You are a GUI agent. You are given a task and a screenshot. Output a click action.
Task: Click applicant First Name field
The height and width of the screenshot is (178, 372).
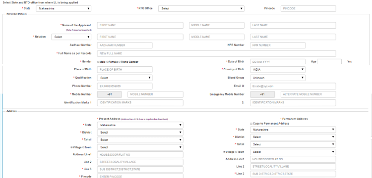140,25
